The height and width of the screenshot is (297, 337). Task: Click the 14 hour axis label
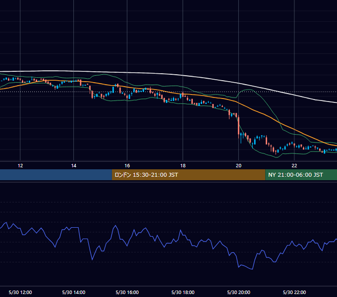tap(74, 166)
